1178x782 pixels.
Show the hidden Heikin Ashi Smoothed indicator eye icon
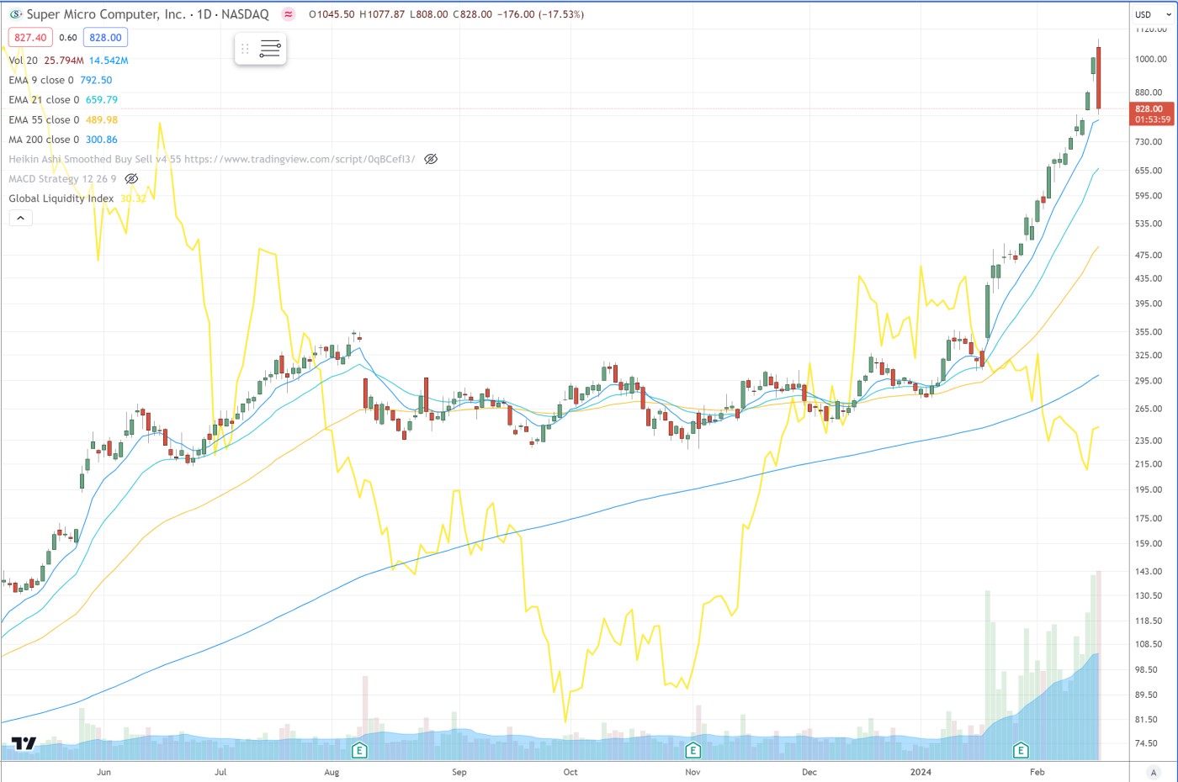[x=431, y=159]
